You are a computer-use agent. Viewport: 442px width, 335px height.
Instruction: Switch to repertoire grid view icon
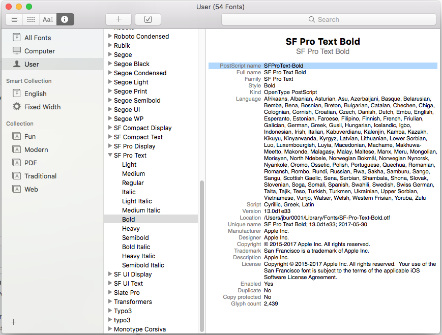pyautogui.click(x=31, y=19)
